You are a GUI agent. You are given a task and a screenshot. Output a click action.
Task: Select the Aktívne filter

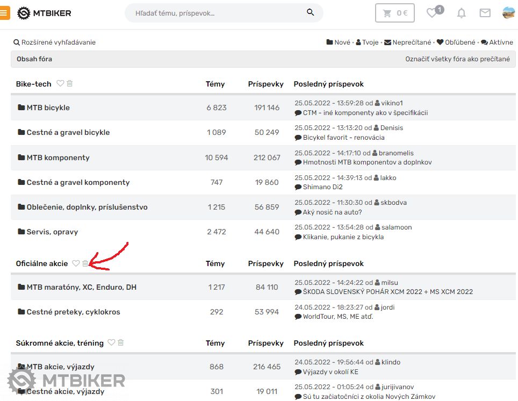497,42
